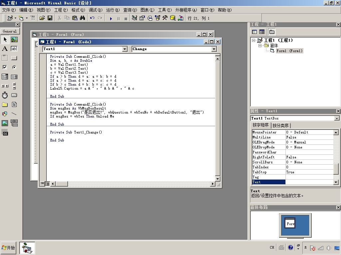Click the Save Project floppy disk icon
The image size is (341, 255).
[50, 18]
